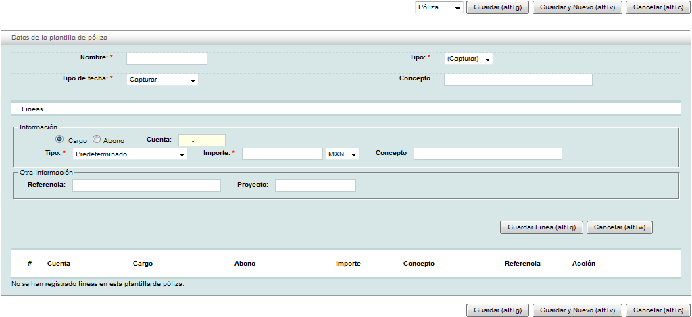The image size is (692, 317).
Task: Focus the Referencia input field
Action: tap(147, 185)
